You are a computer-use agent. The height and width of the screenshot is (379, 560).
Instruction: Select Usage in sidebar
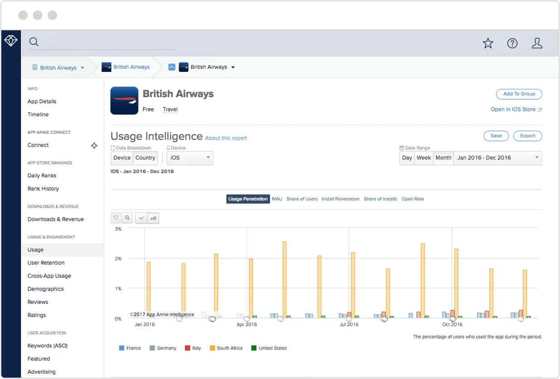(x=63, y=250)
